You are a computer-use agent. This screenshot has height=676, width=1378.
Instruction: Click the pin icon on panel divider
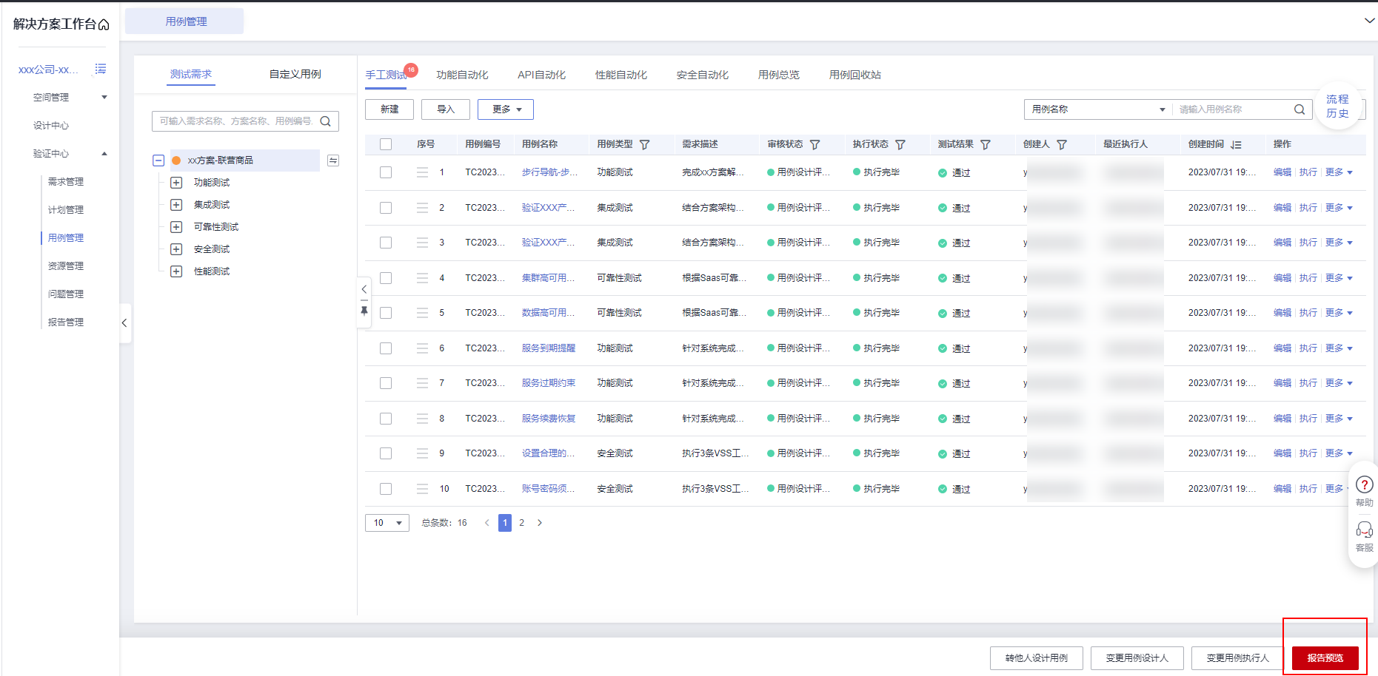364,311
